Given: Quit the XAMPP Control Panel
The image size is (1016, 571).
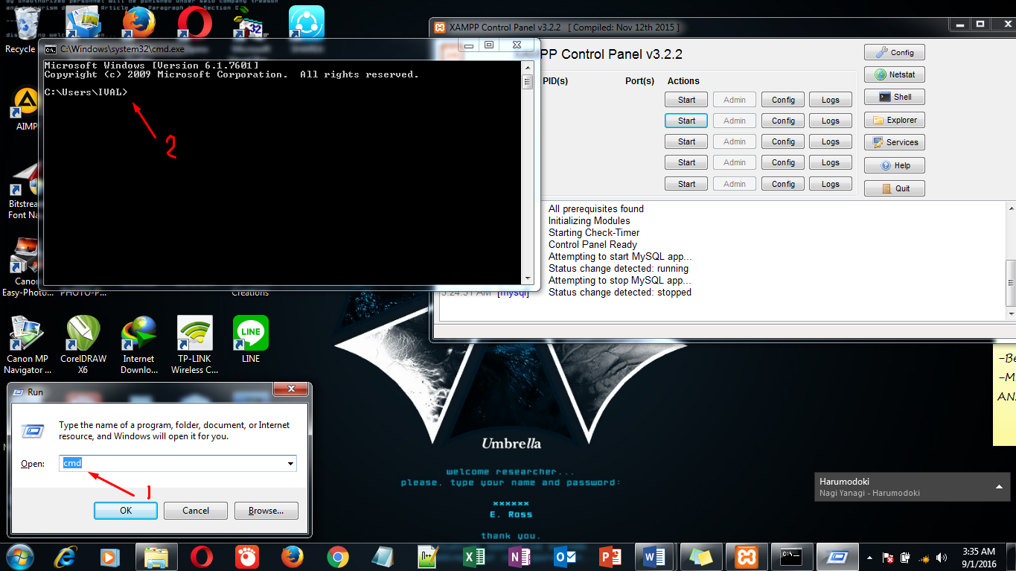Looking at the screenshot, I should [893, 188].
